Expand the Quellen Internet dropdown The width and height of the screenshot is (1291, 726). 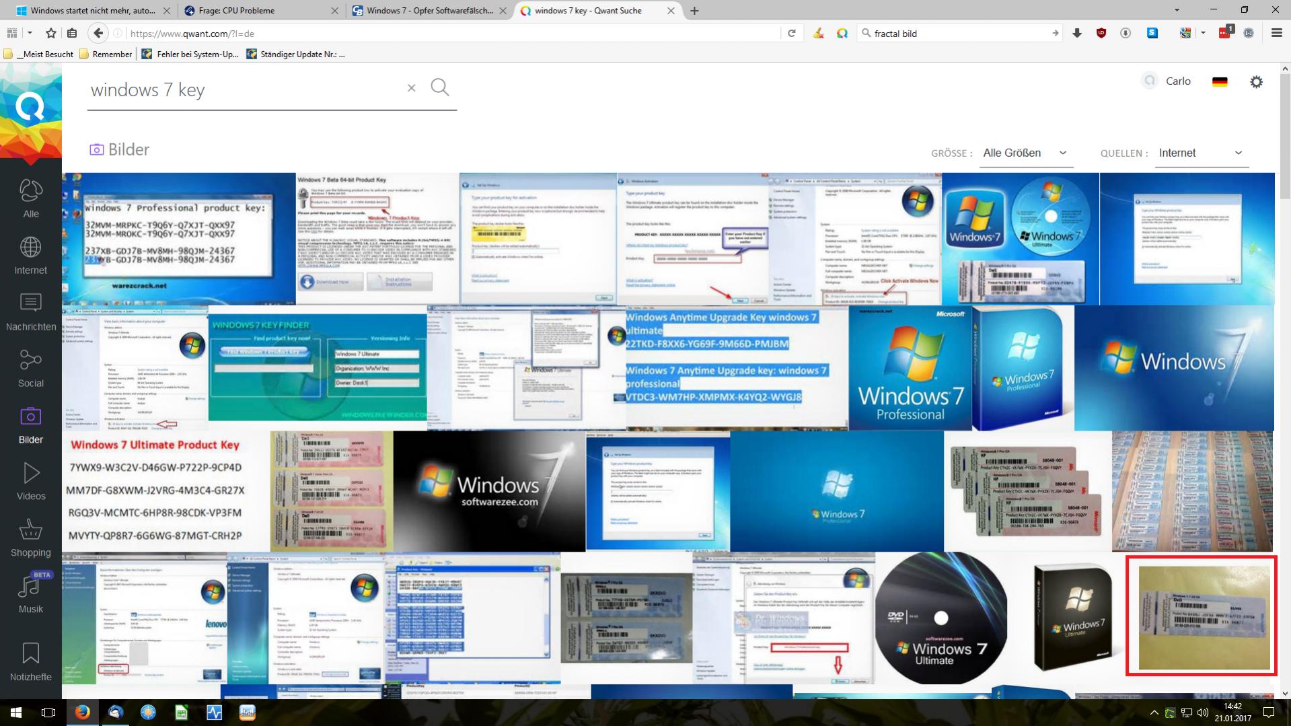1201,153
